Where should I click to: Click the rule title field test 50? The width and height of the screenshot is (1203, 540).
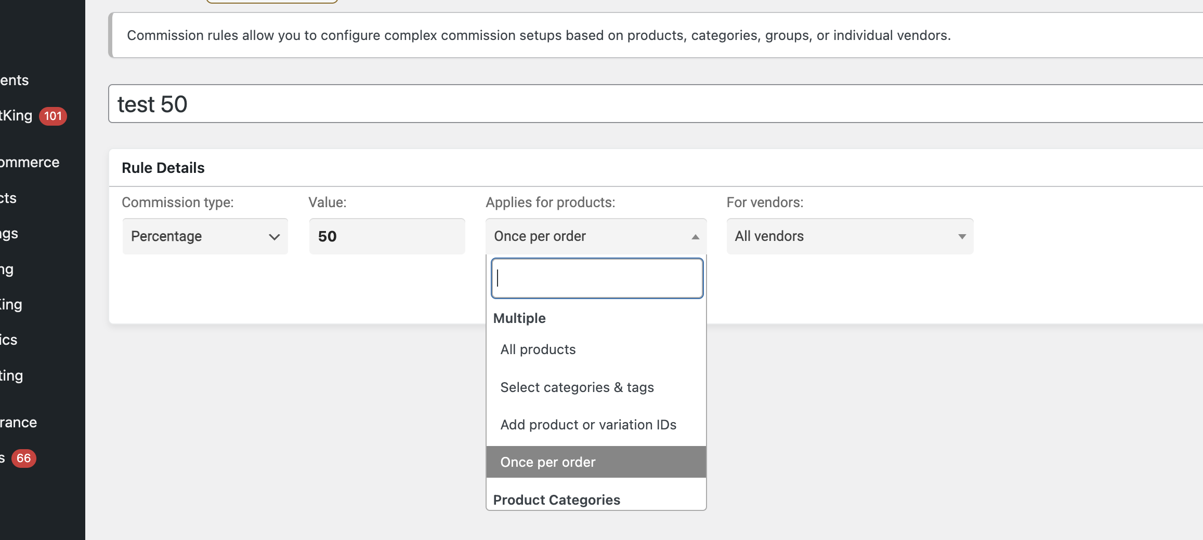point(655,104)
